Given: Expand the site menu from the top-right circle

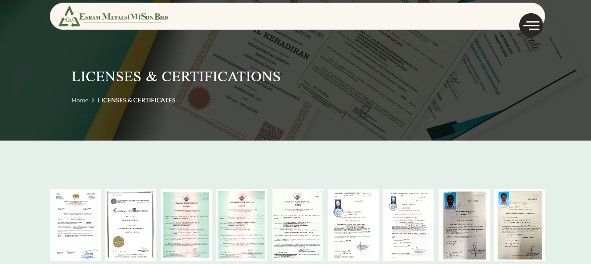Looking at the screenshot, I should [x=531, y=25].
